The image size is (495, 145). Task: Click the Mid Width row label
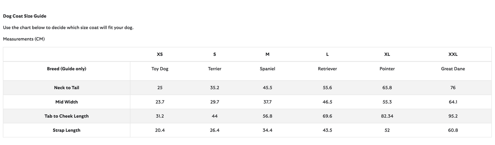tap(66, 102)
